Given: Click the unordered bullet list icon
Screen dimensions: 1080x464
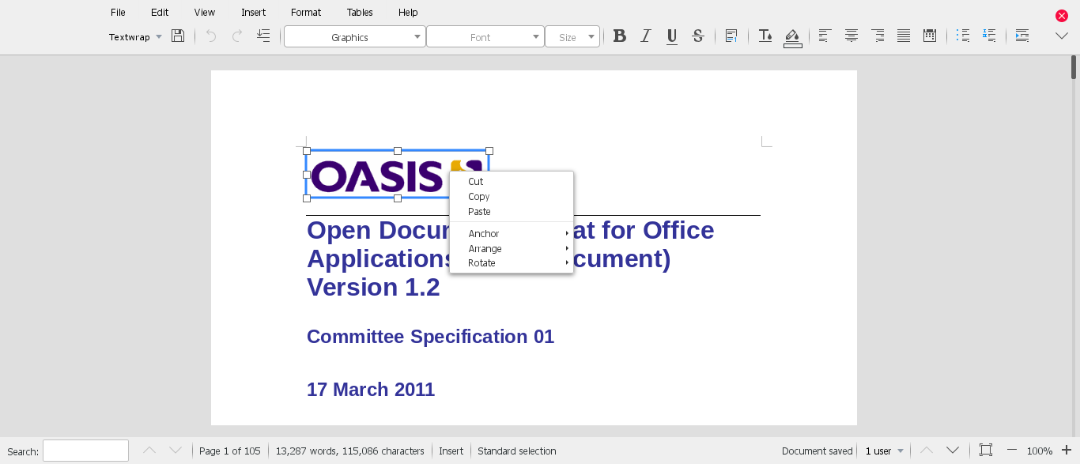Looking at the screenshot, I should coord(962,36).
